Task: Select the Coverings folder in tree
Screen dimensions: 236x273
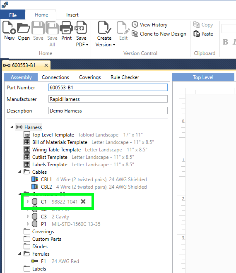Action: 39,232
